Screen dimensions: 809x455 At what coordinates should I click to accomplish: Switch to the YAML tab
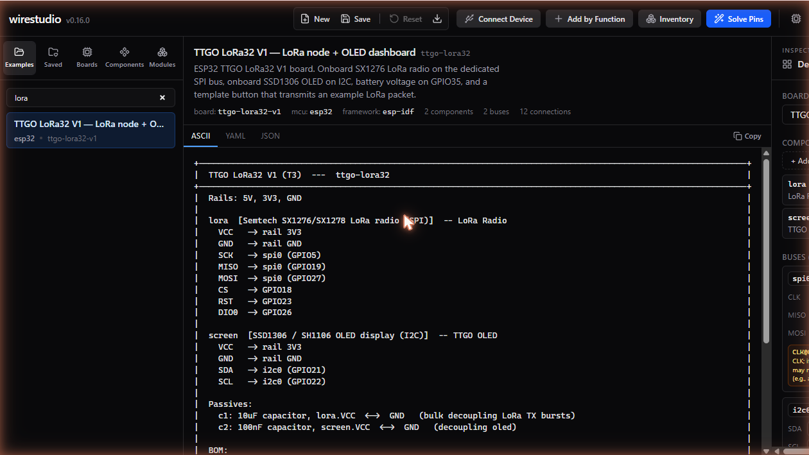[235, 136]
